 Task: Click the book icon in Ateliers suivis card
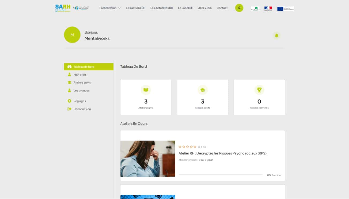pyautogui.click(x=146, y=90)
